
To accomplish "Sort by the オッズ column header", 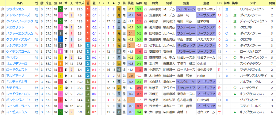I will (79, 3).
